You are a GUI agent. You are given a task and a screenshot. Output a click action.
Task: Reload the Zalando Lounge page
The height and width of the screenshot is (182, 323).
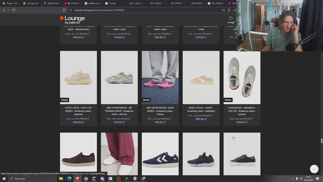[14, 10]
